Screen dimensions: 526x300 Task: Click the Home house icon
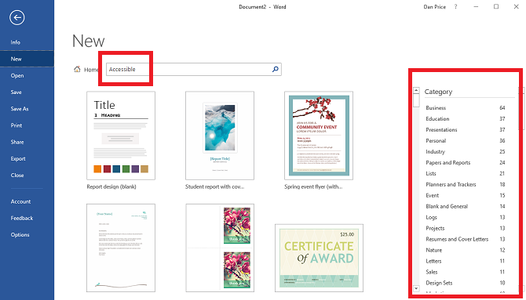77,69
